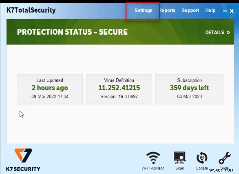The image size is (239, 174).
Task: Click the Protection Status – Secure heading
Action: tap(72, 32)
